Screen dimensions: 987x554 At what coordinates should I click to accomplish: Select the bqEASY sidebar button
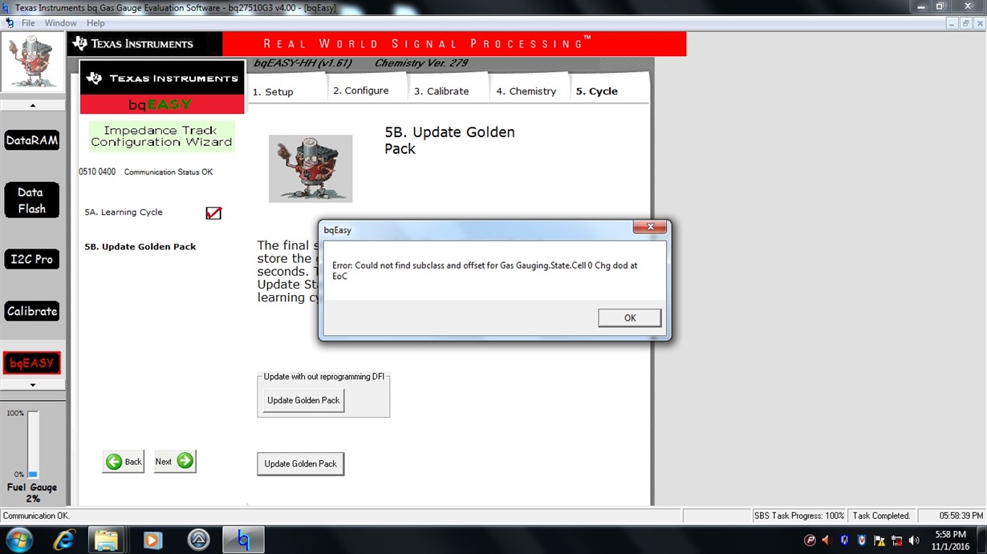pyautogui.click(x=32, y=363)
